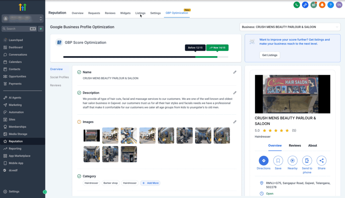Click the Directions icon in preview

tap(263, 161)
